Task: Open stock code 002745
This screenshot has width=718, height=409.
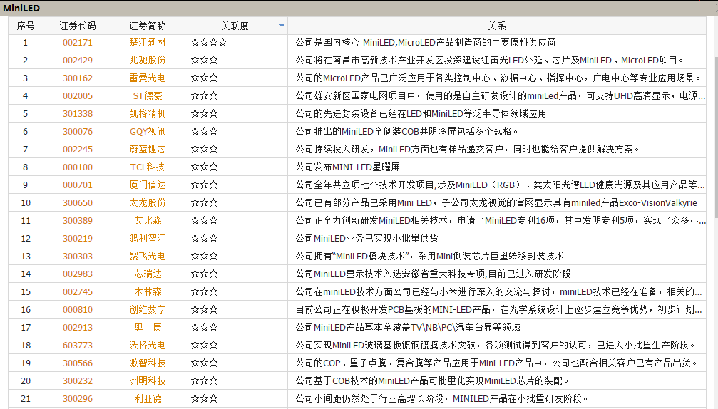Action: coord(78,292)
